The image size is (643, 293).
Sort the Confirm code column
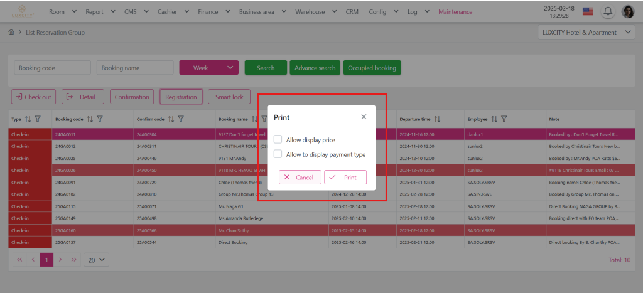click(x=171, y=119)
